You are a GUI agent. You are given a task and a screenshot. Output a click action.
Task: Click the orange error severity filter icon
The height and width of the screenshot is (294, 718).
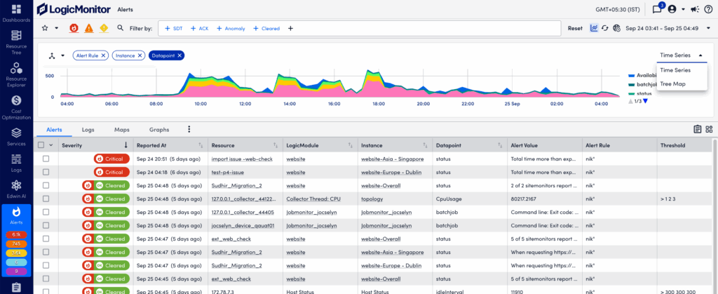coord(89,28)
